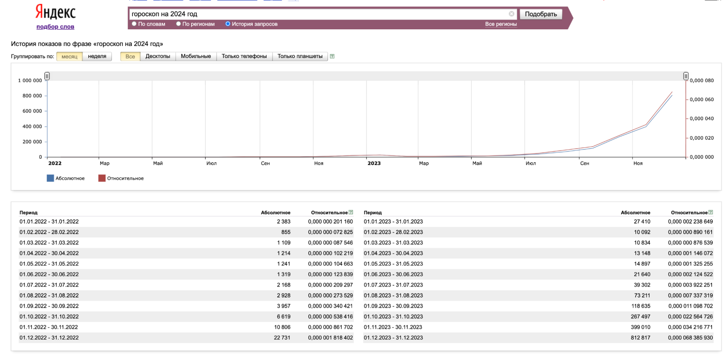725x355 pixels.
Task: Clear the search field with X icon
Action: [511, 14]
